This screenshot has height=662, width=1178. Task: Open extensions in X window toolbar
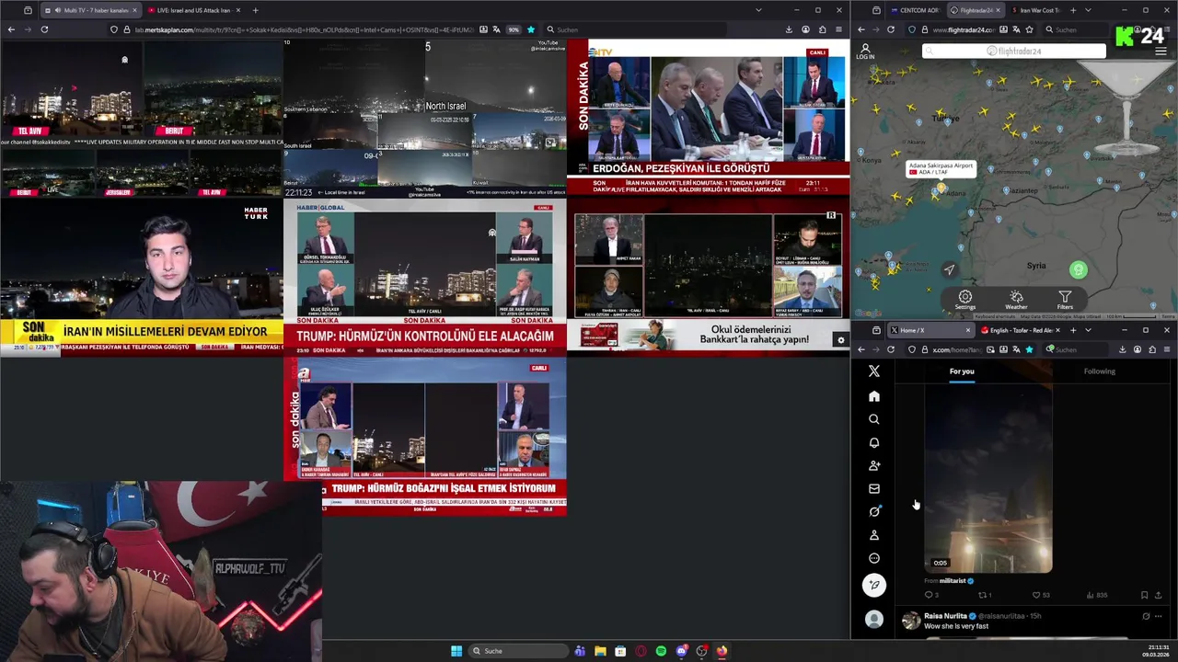(1152, 349)
